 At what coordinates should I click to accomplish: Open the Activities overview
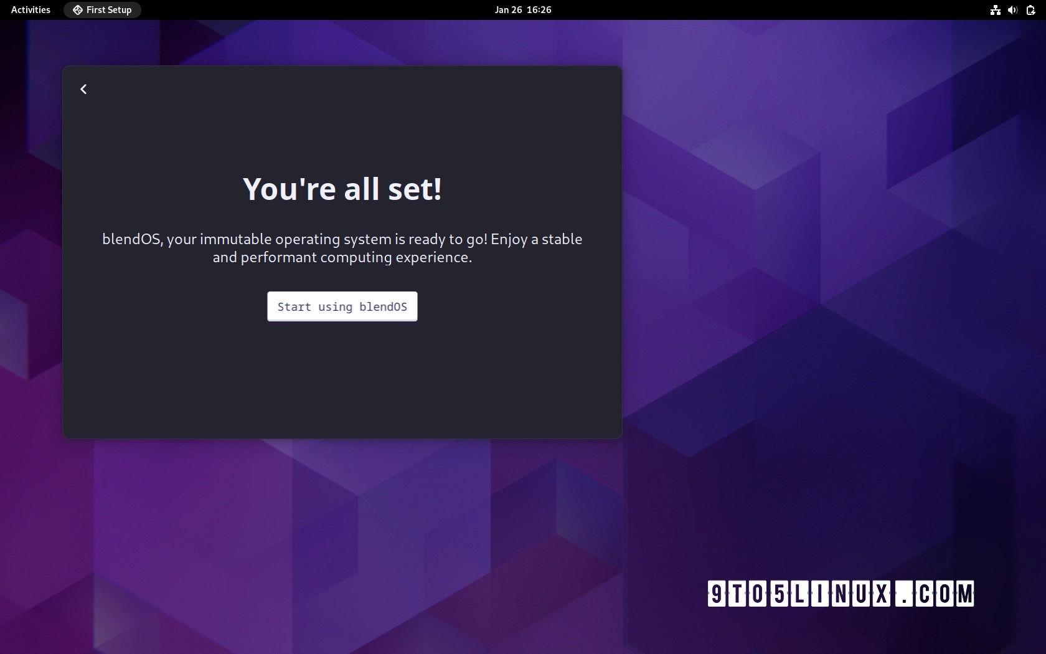click(x=31, y=10)
